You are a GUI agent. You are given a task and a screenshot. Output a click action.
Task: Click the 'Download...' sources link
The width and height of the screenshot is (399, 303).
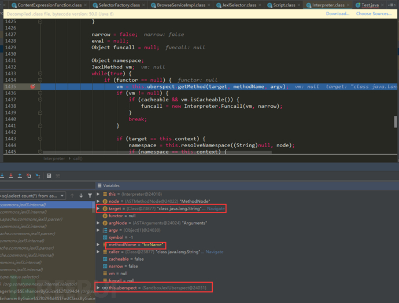click(x=337, y=14)
